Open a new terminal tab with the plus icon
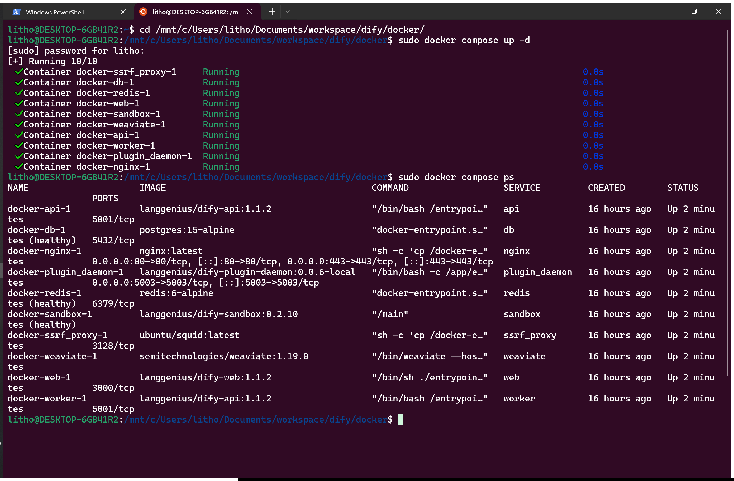Screen dimensions: 734x481 [x=272, y=12]
